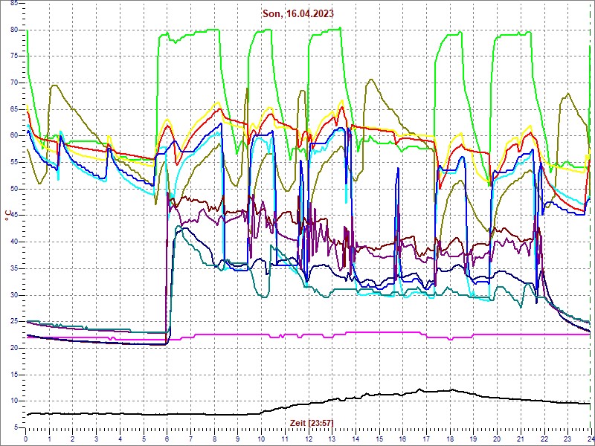Select the 75 temperature axis label
The width and height of the screenshot is (595, 446).
14,56
